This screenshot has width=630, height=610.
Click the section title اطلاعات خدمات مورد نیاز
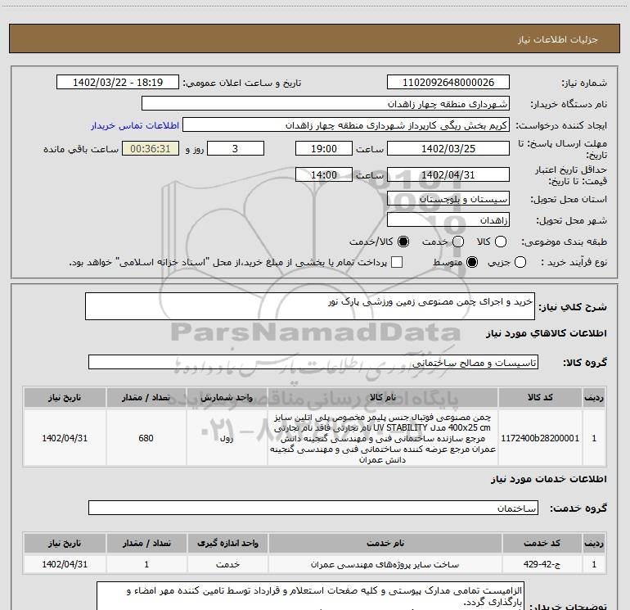point(549,479)
